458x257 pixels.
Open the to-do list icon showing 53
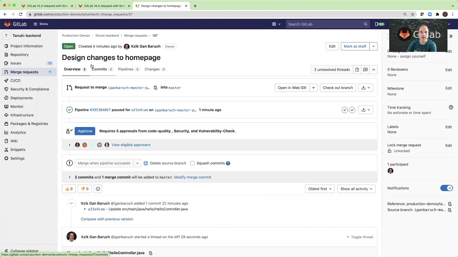pos(379,24)
